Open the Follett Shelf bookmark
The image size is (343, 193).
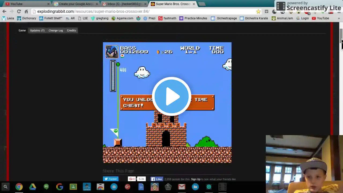(x=51, y=18)
